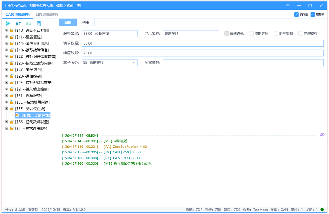Click the 请求数据 input field

click(203, 43)
